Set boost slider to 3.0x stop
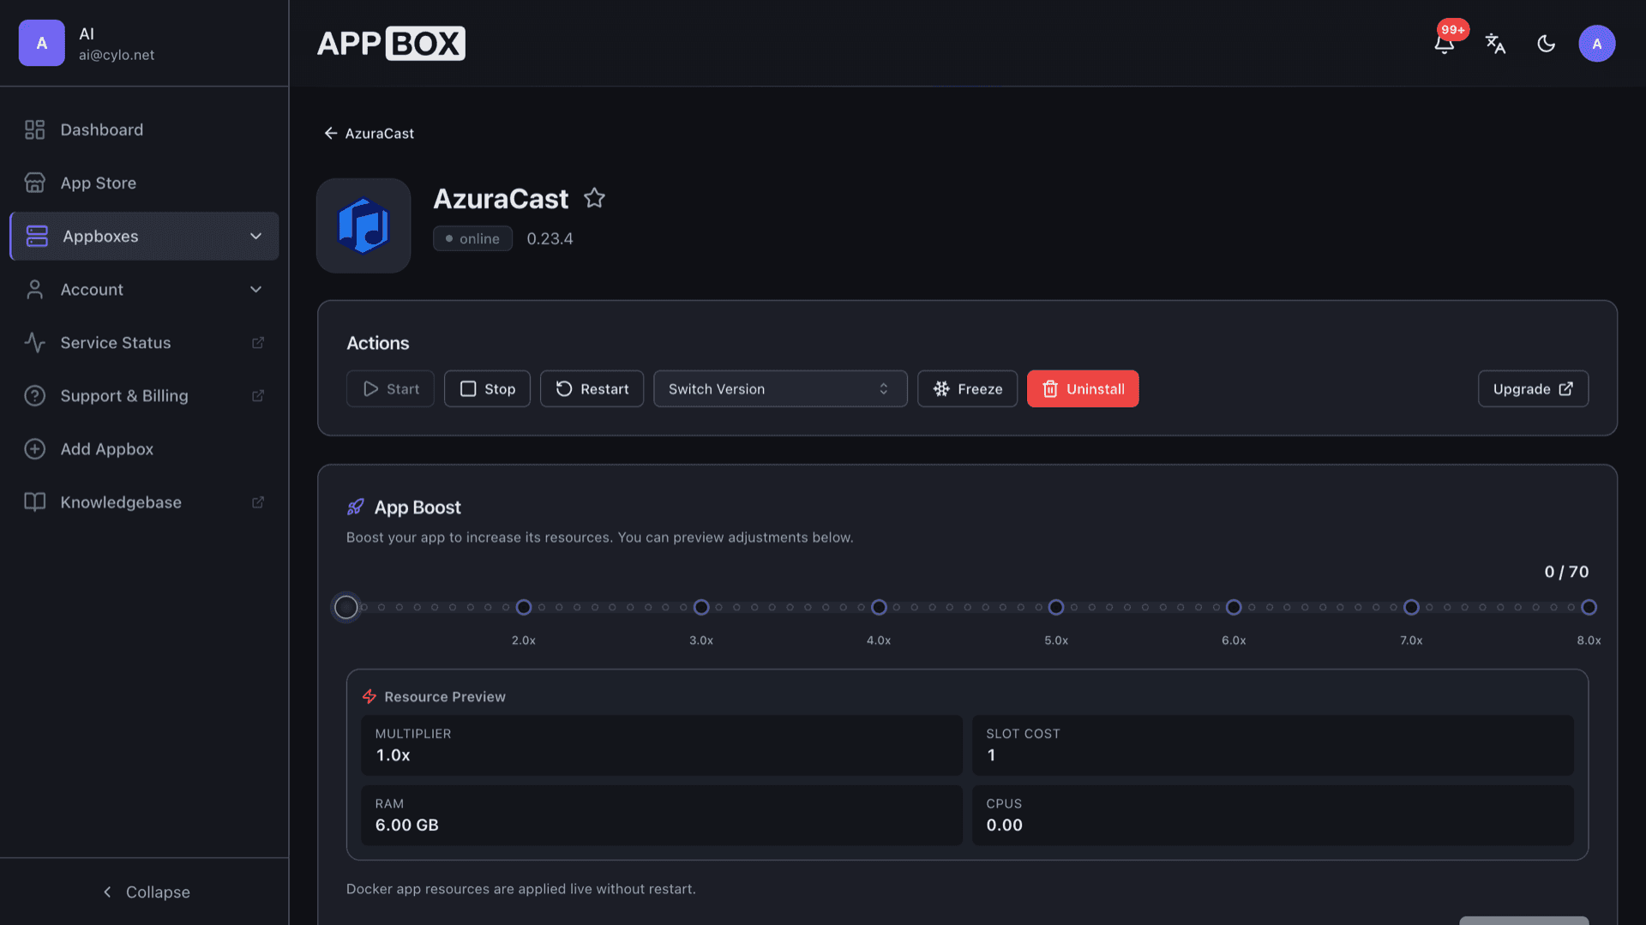The width and height of the screenshot is (1646, 925). coord(701,607)
